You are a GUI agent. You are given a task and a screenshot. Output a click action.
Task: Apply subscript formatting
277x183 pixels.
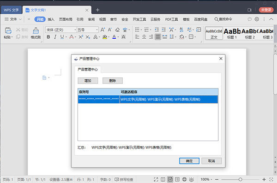[x=88, y=37]
